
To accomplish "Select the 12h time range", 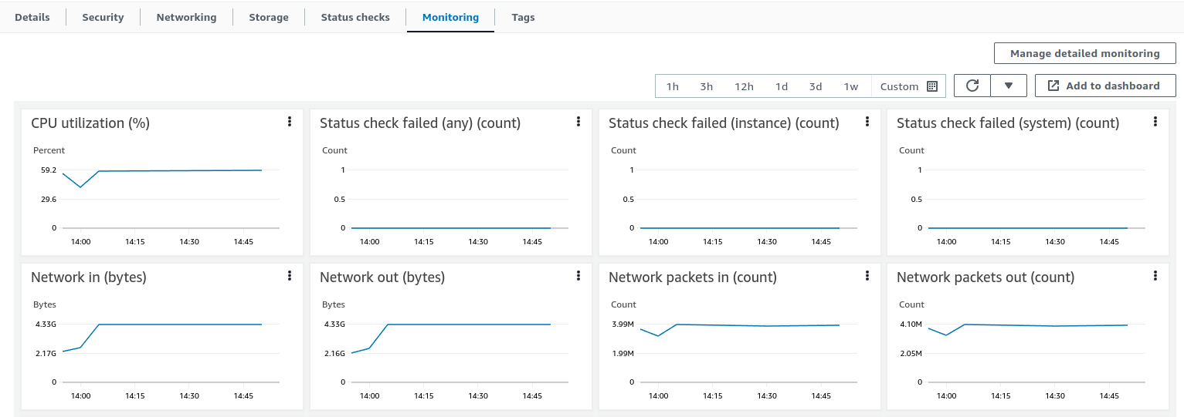I will [744, 86].
